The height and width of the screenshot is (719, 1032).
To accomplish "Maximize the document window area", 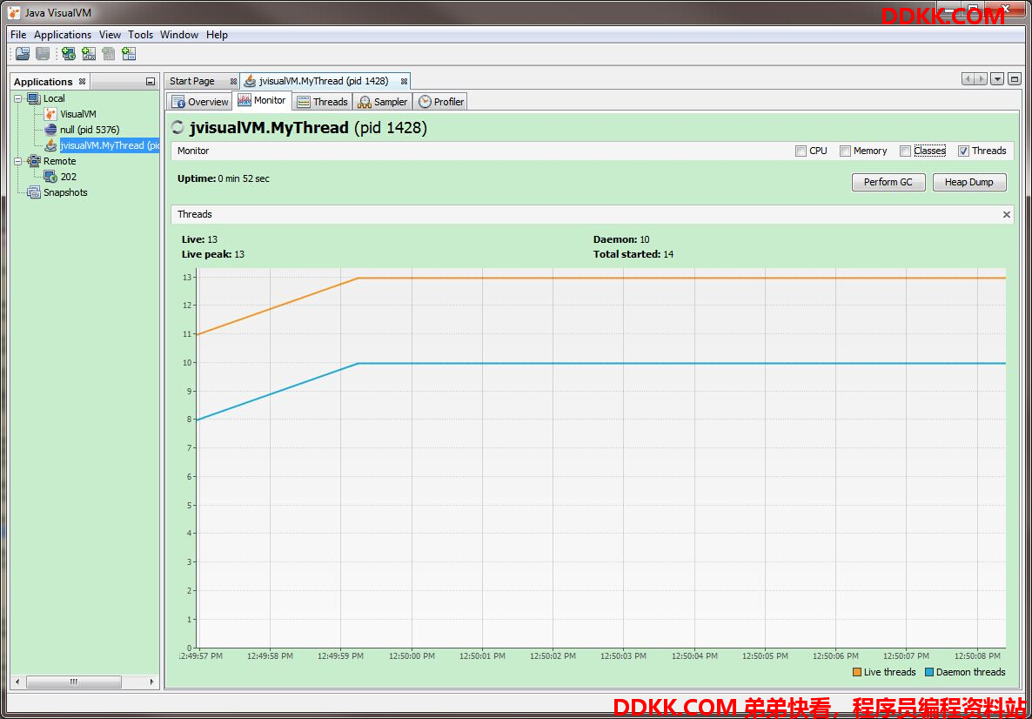I will tap(1015, 79).
